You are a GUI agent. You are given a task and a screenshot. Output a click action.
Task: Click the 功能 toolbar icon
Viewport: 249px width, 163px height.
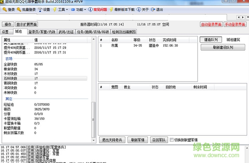coord(73,10)
